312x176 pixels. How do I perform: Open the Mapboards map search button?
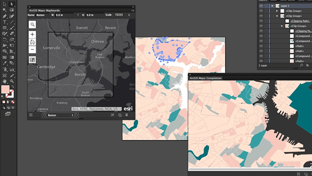pyautogui.click(x=32, y=25)
